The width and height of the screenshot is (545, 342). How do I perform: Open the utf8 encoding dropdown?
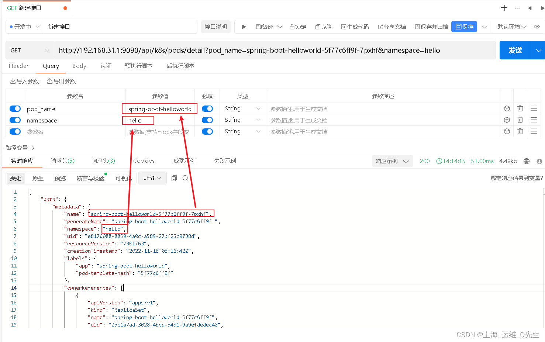(x=152, y=178)
